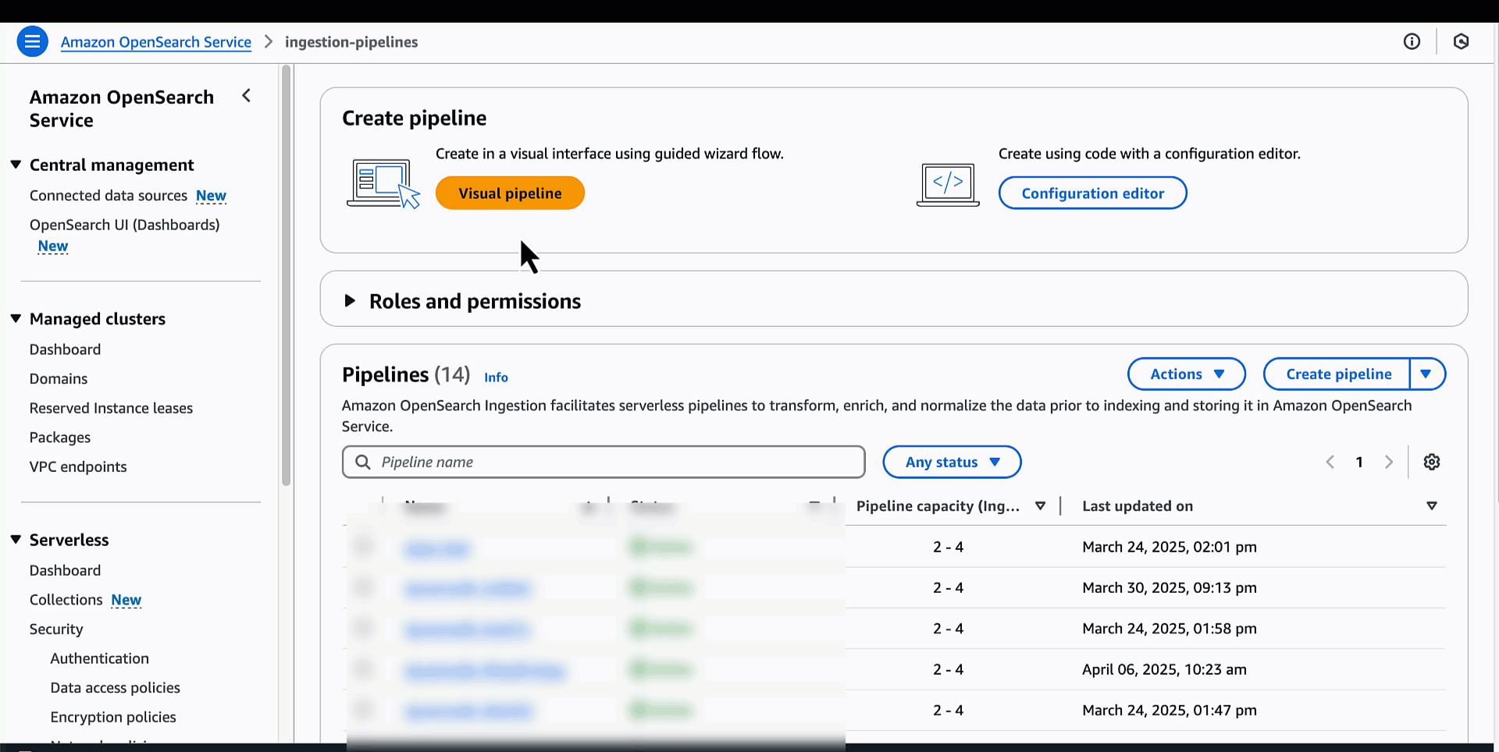Open Connected data sources
This screenshot has width=1499, height=752.
point(109,195)
